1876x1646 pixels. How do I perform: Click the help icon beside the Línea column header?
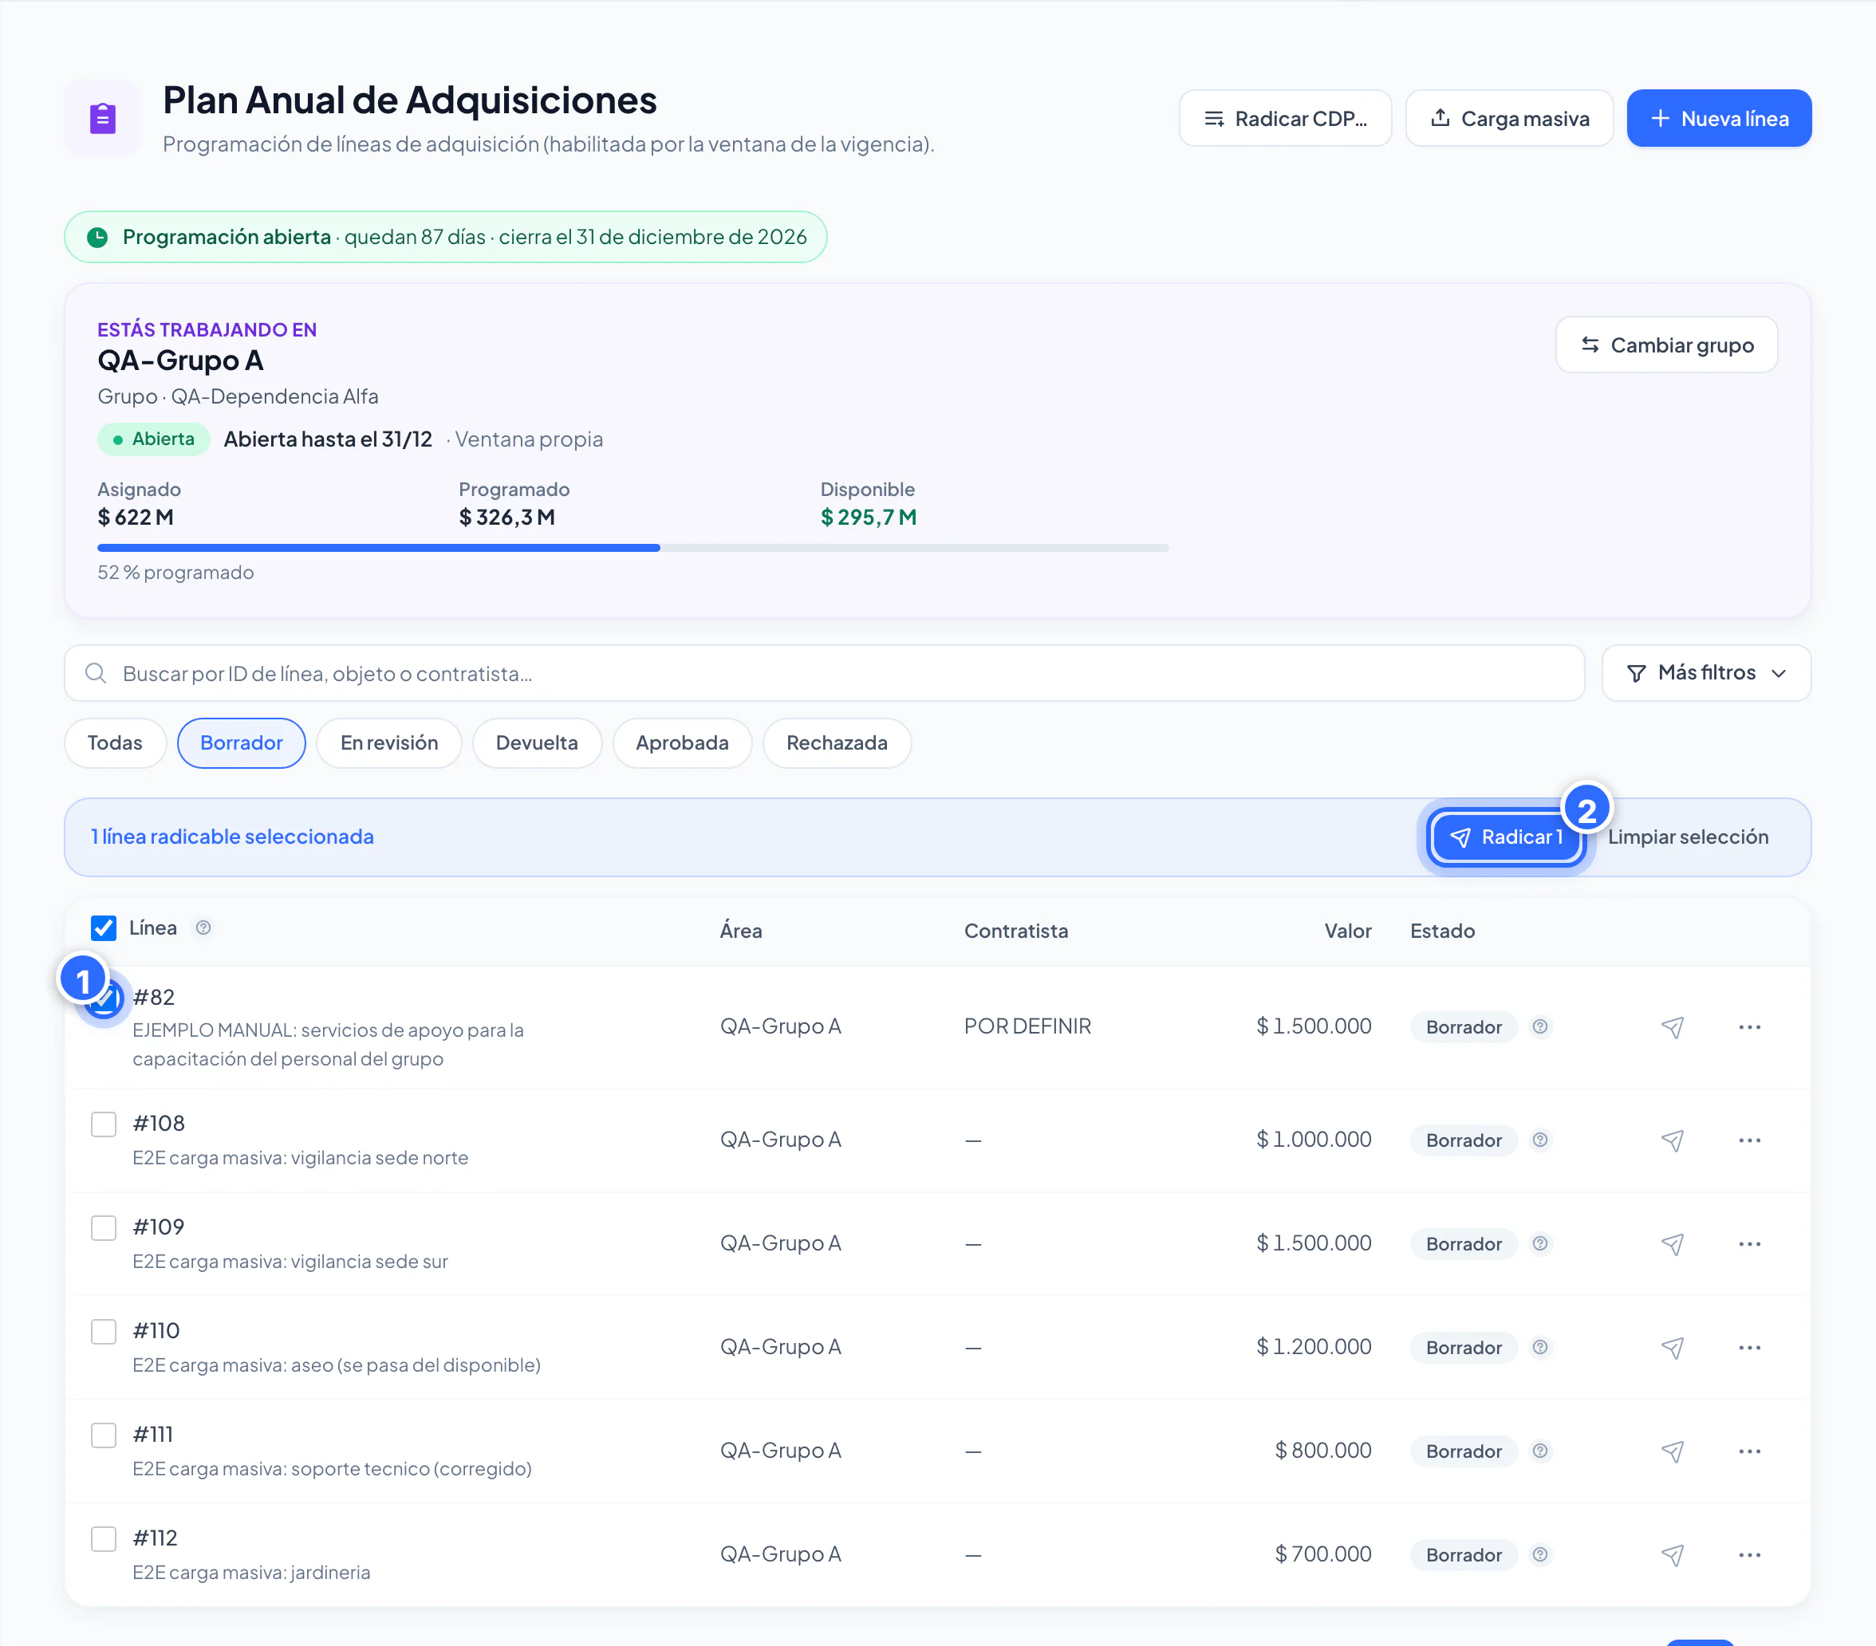[x=203, y=928]
